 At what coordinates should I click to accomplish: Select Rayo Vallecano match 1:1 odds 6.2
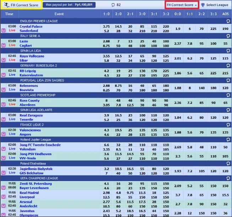(x=190, y=58)
